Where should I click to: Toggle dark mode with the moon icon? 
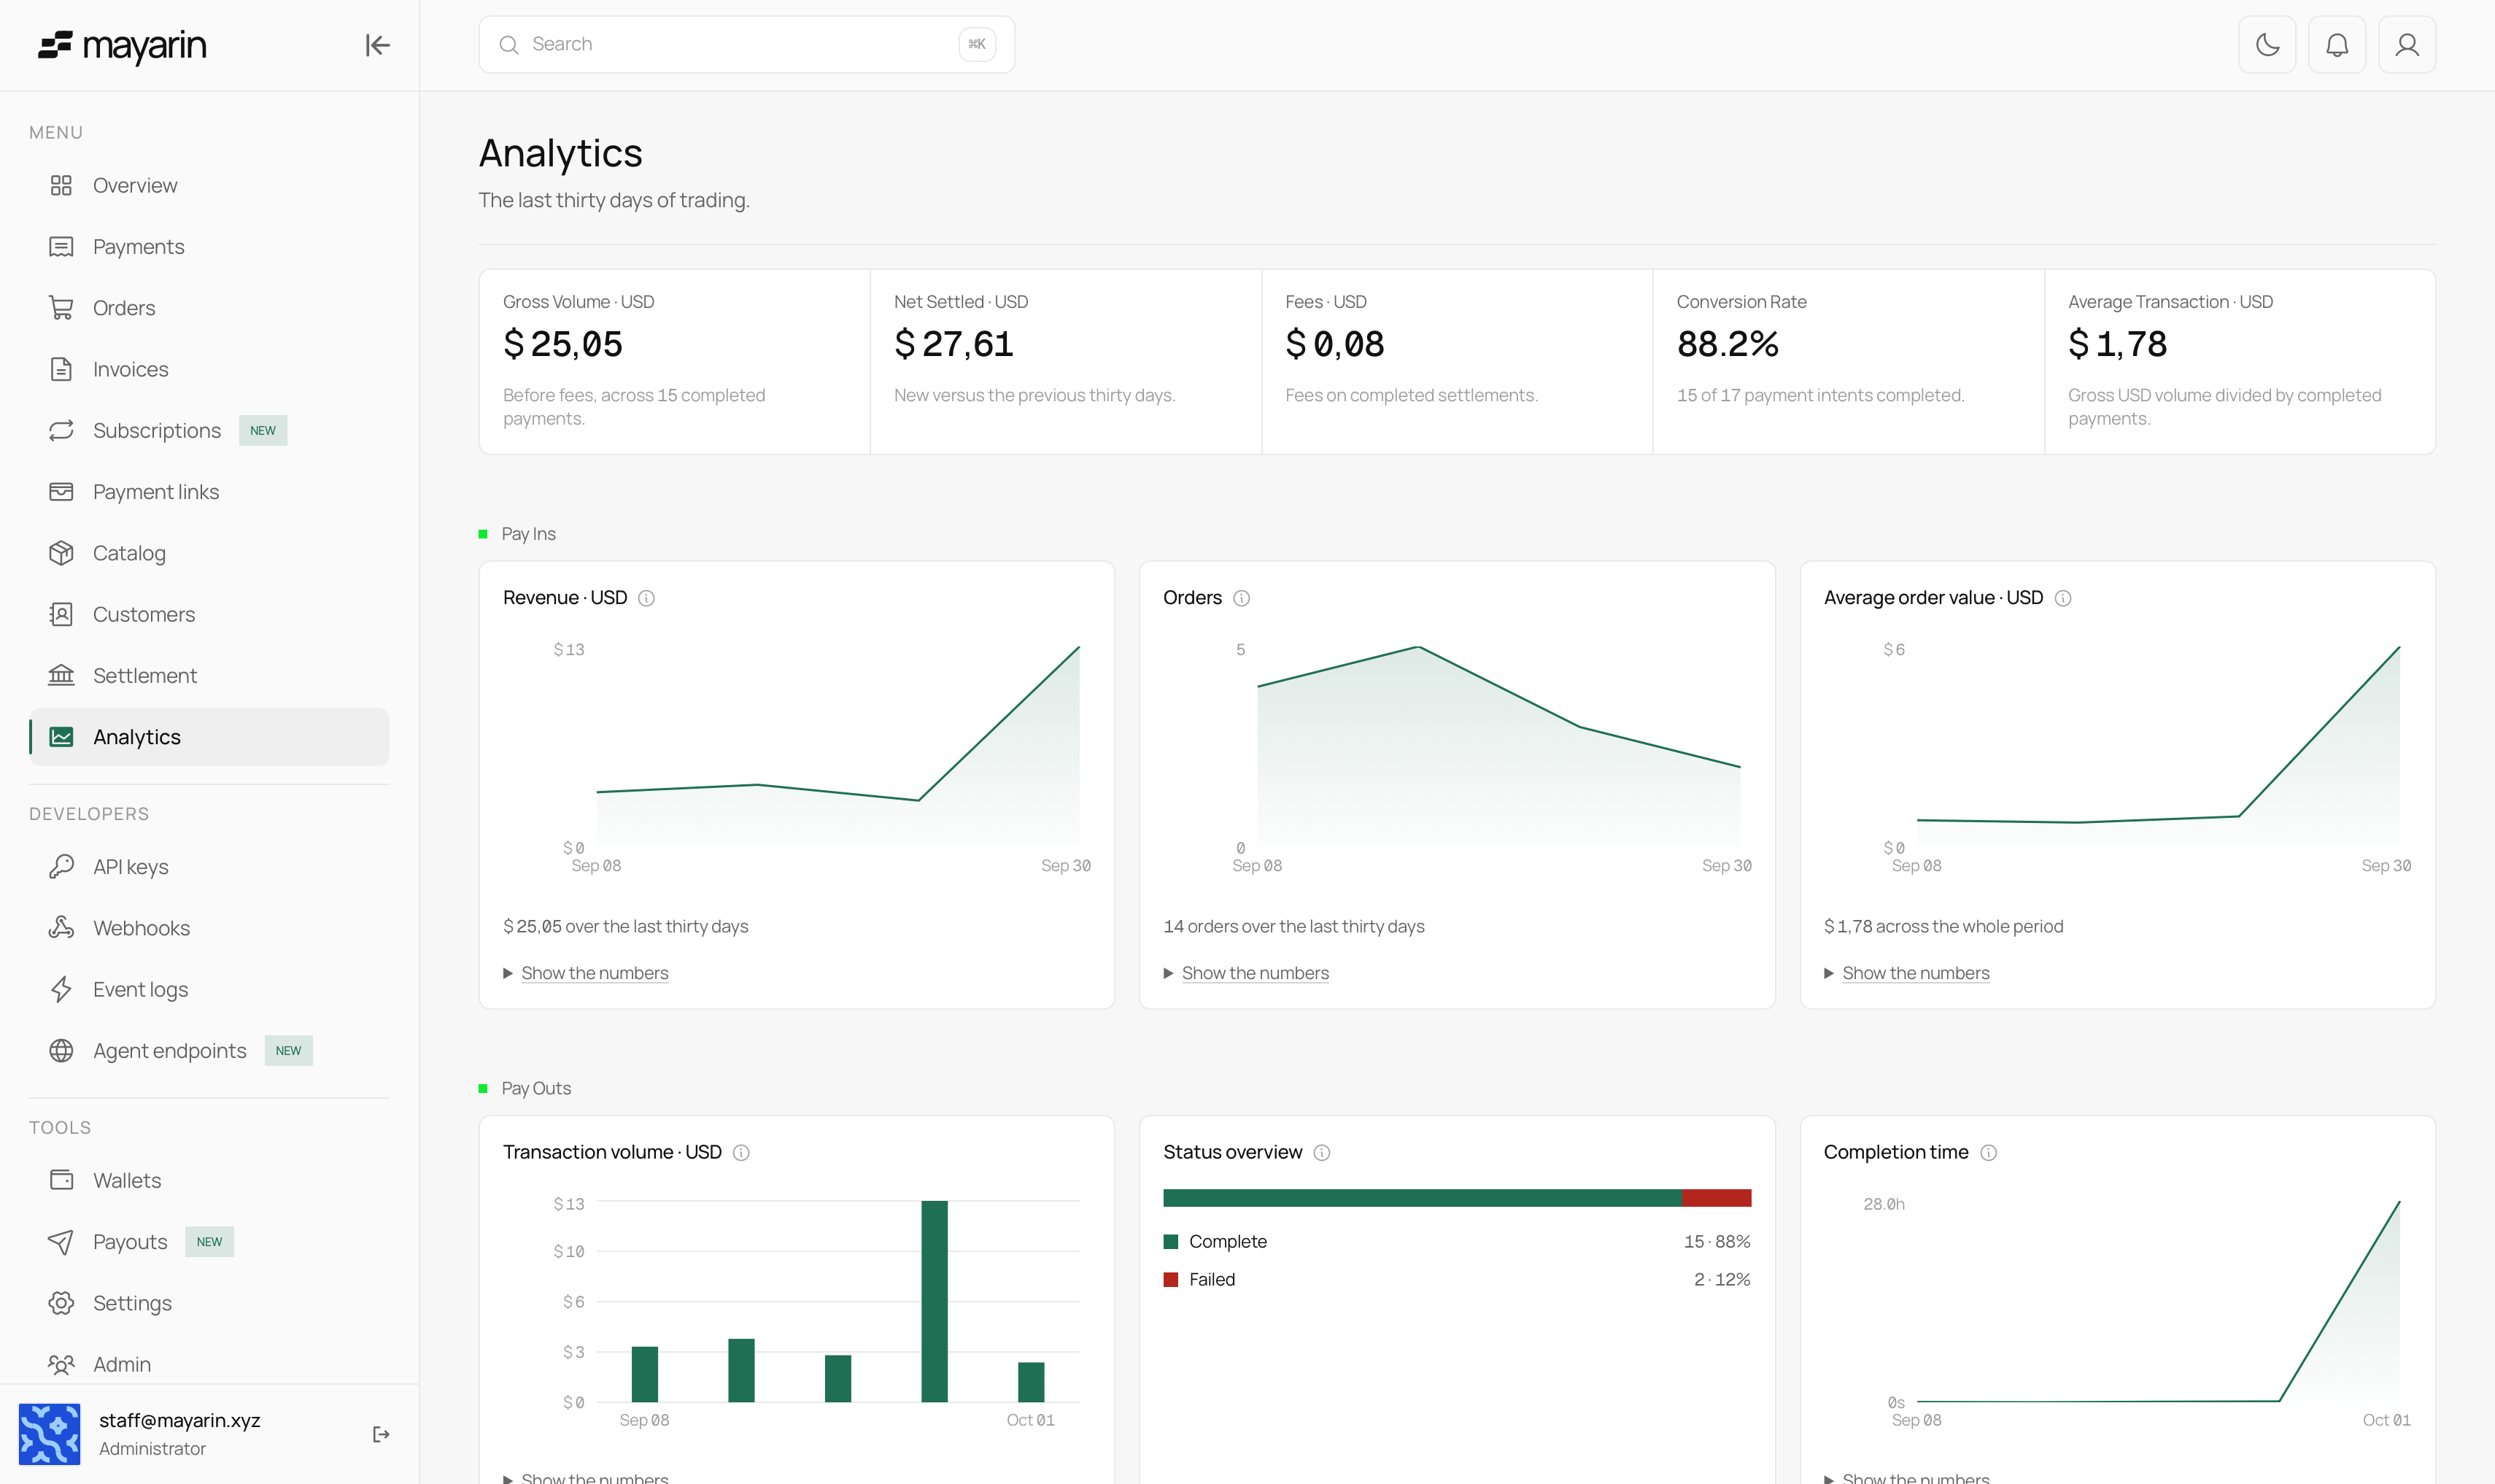[2266, 45]
